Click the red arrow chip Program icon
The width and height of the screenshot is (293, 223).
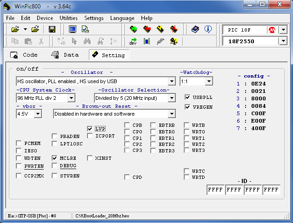[x=147, y=29]
